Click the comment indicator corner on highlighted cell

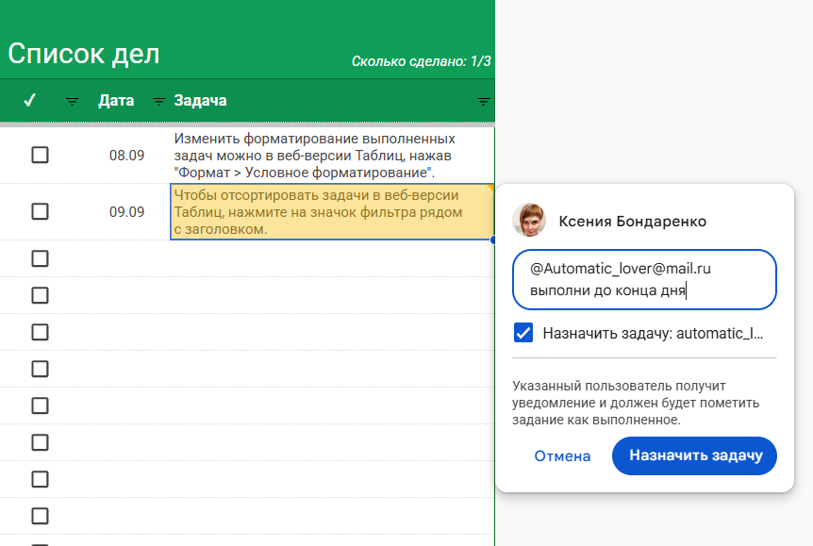tap(490, 188)
